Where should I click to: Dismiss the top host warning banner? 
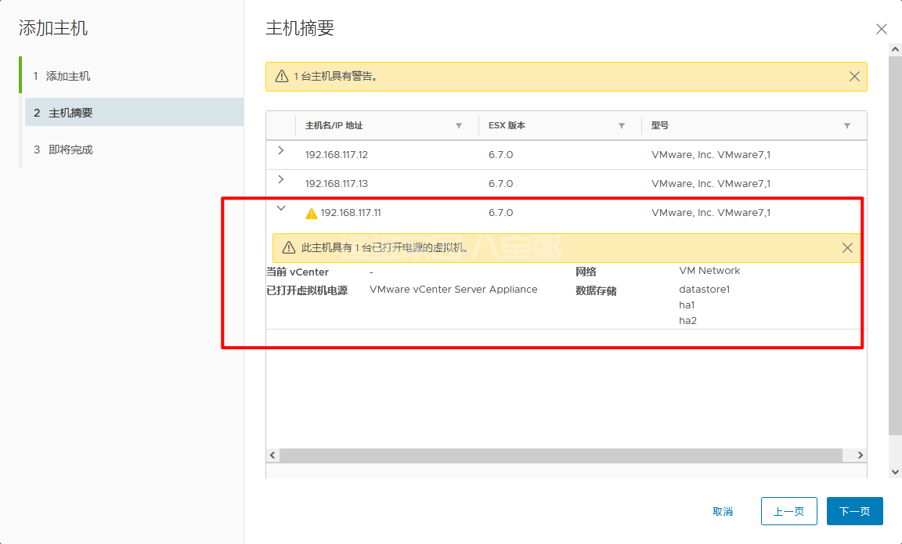(x=854, y=77)
